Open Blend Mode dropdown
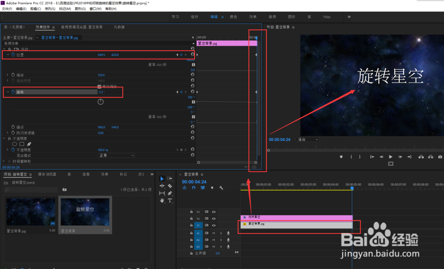444x269 pixels. [x=116, y=155]
